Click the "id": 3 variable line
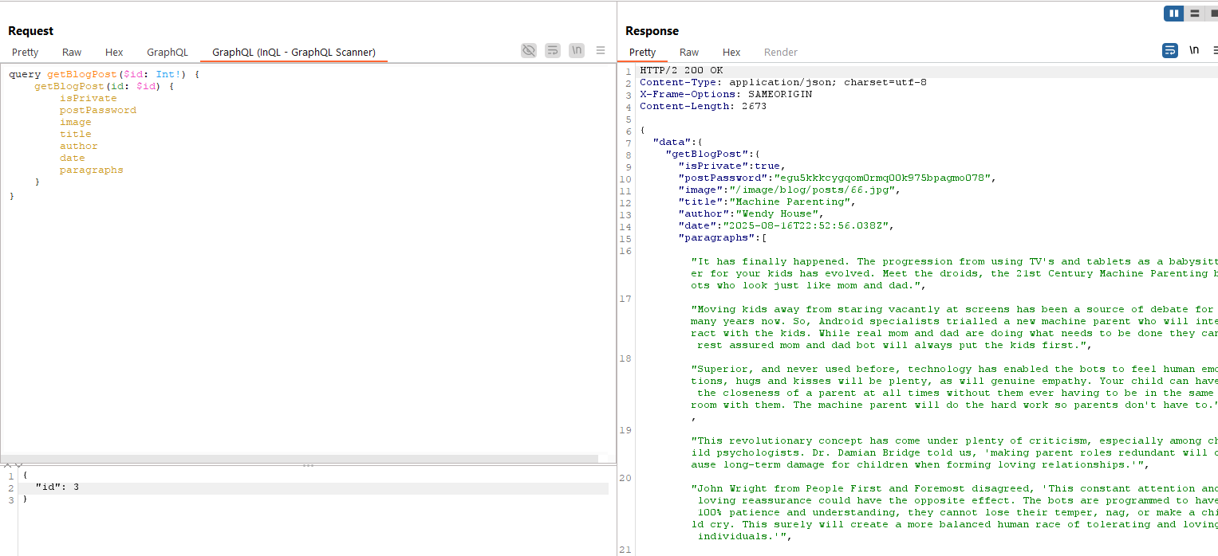 (57, 487)
